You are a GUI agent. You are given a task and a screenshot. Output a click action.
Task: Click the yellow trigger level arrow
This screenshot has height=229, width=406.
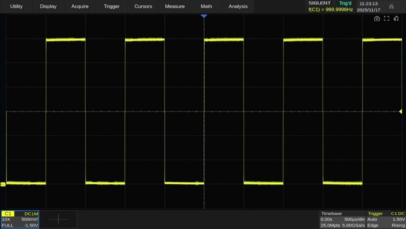click(400, 111)
